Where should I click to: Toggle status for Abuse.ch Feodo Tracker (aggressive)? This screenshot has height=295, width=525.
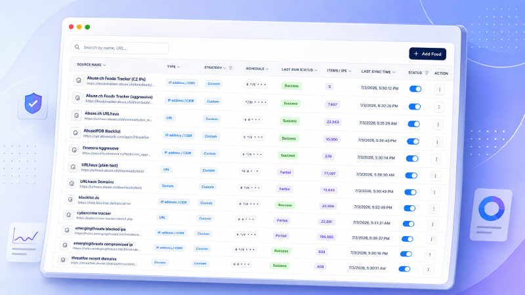point(415,107)
